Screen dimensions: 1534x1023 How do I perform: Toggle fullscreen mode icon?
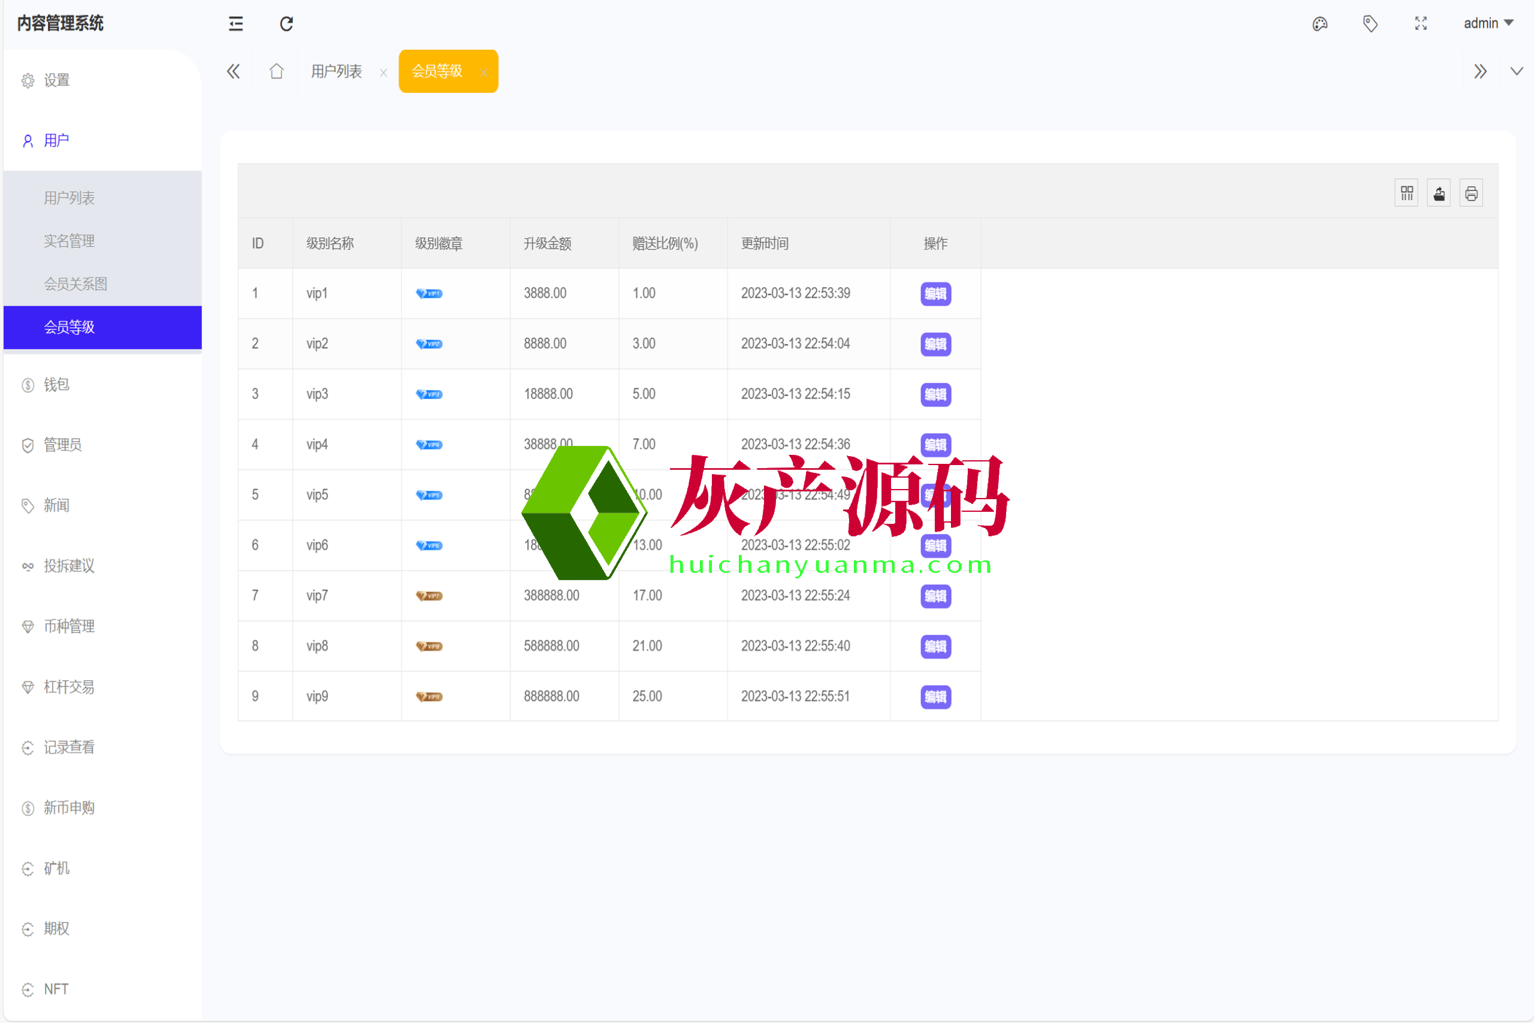coord(1421,24)
